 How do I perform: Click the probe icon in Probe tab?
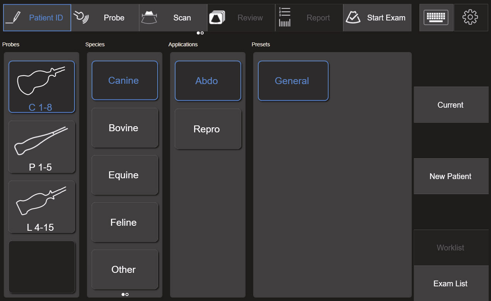(x=81, y=17)
